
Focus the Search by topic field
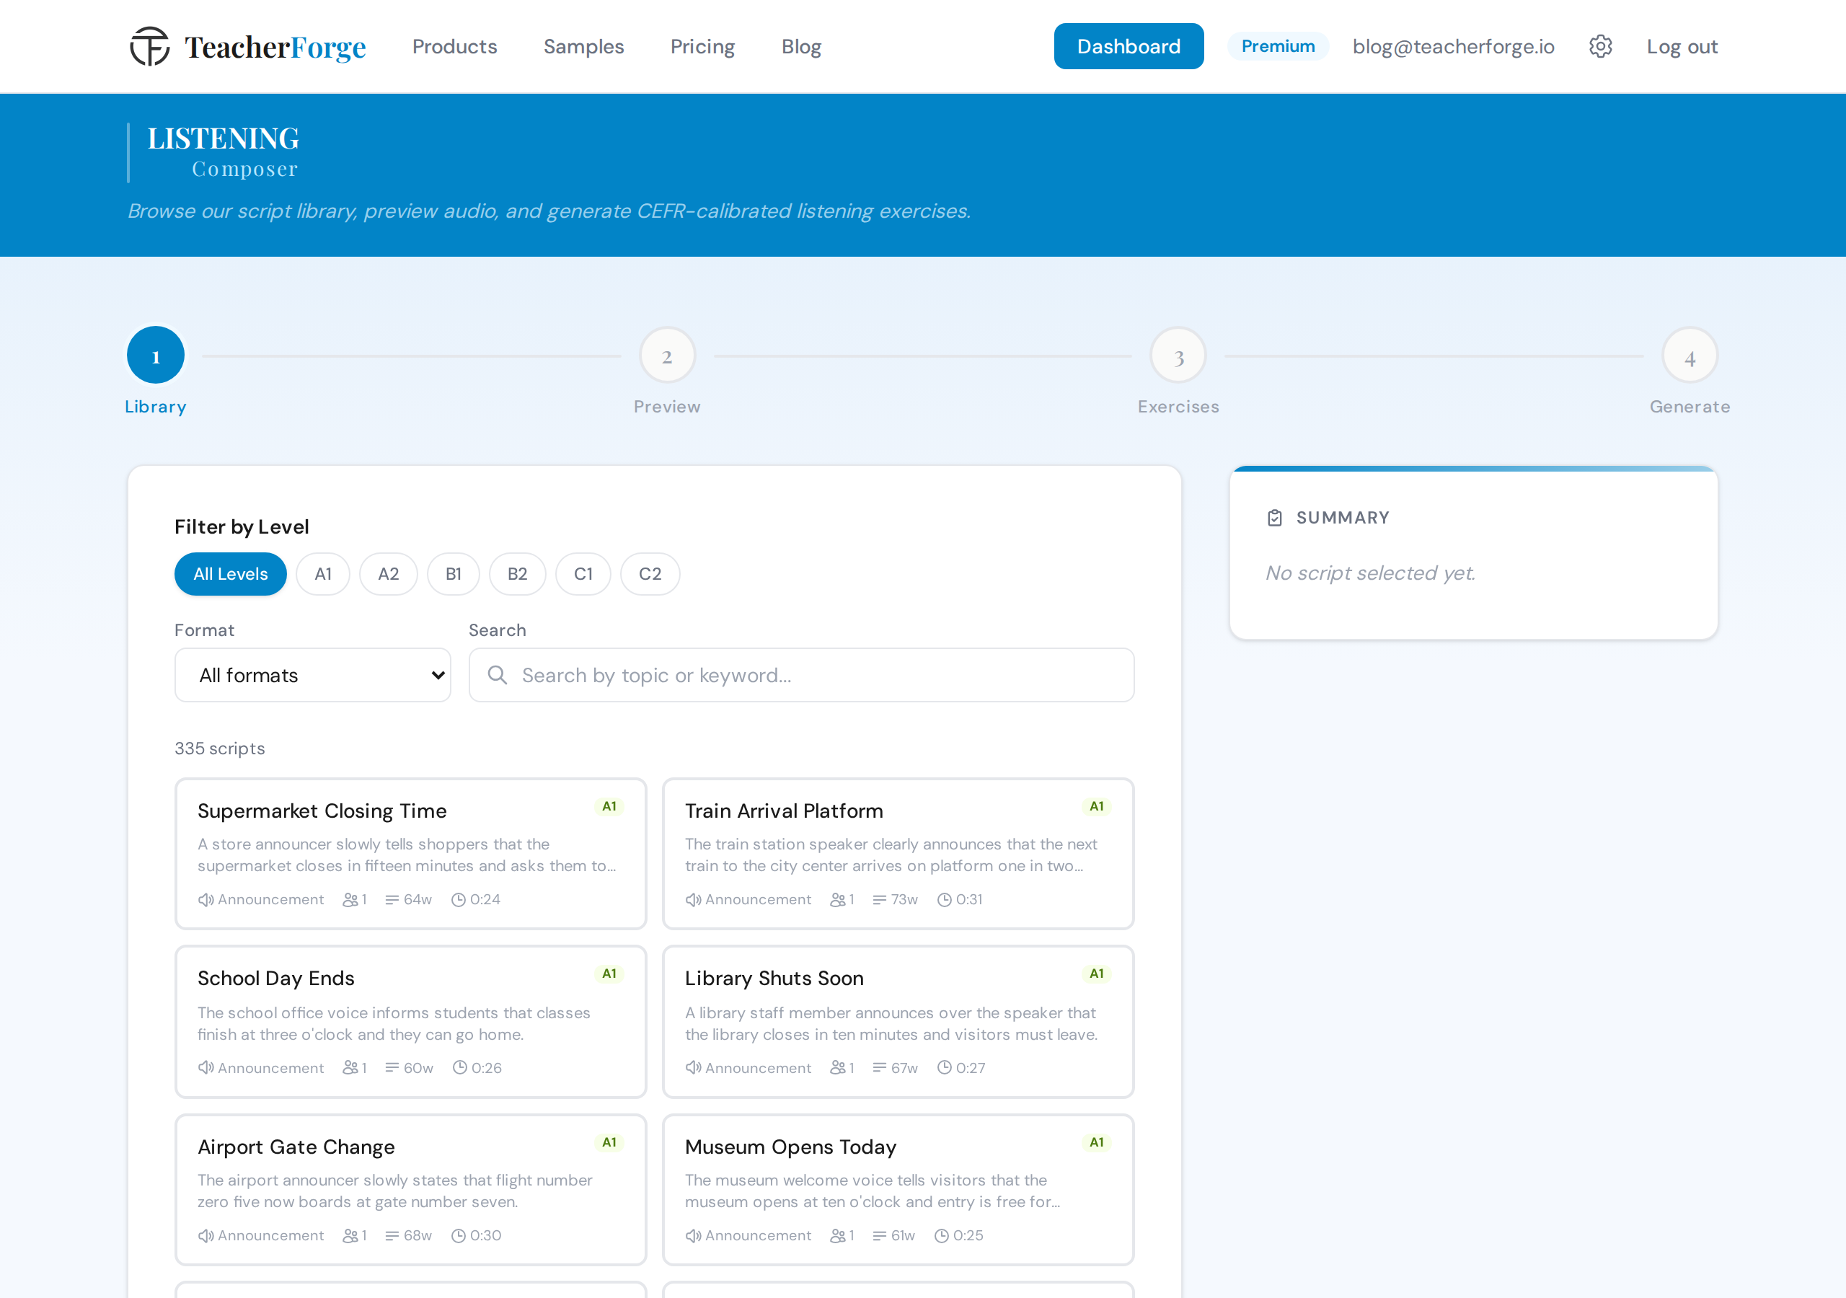[x=801, y=675]
